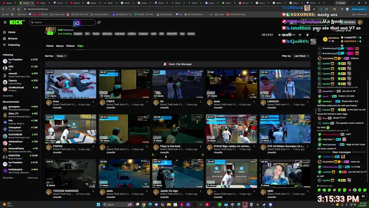This screenshot has height=208, width=369.
Task: Collapse Recommended with Show Less
Action: (x=33, y=178)
